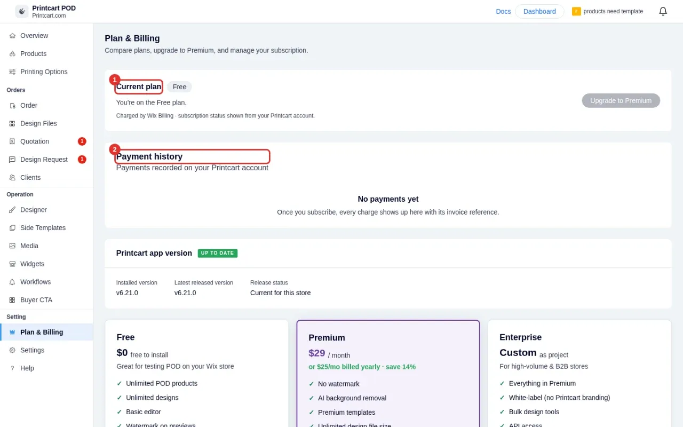This screenshot has width=683, height=427.
Task: Click the Settings gear icon
Action: pos(12,350)
